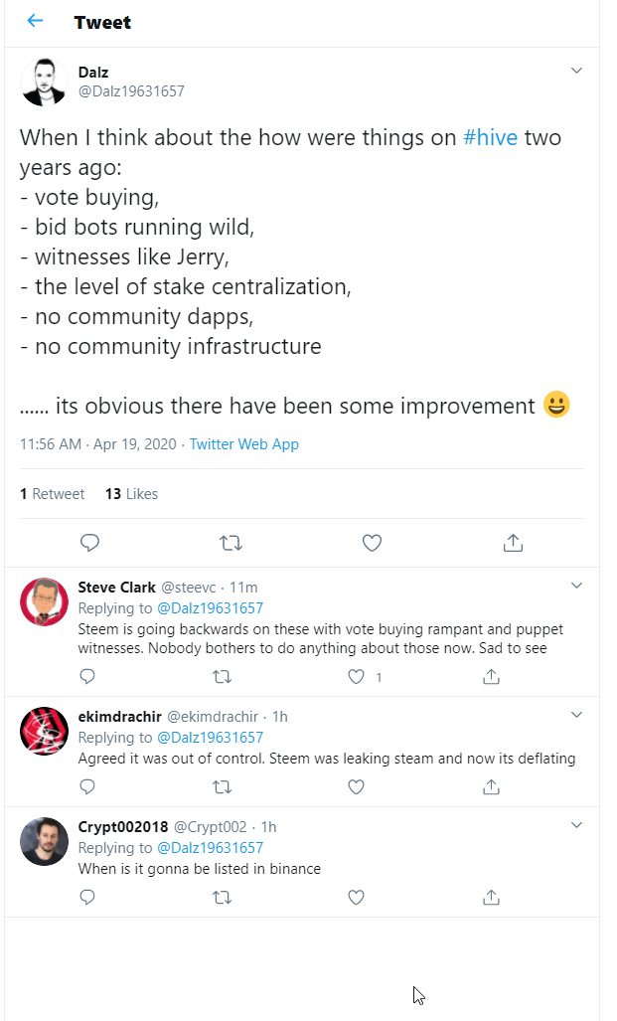Like Dalz's main tweet
The width and height of the screenshot is (617, 1021).
372,542
